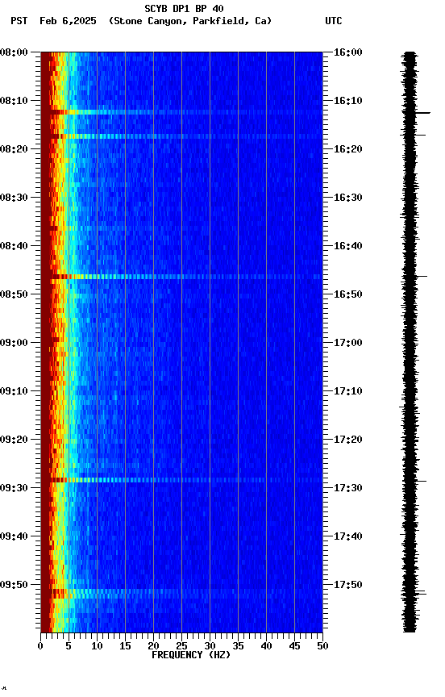Click the 16:10 UTC time label
The height and width of the screenshot is (697, 445).
(347, 101)
